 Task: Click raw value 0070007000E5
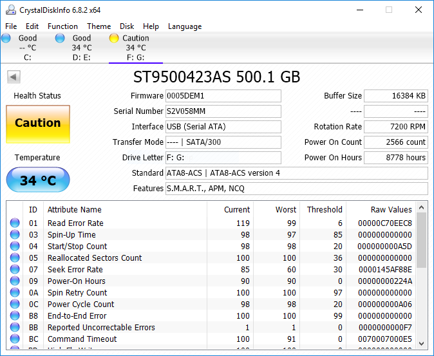tap(384, 339)
